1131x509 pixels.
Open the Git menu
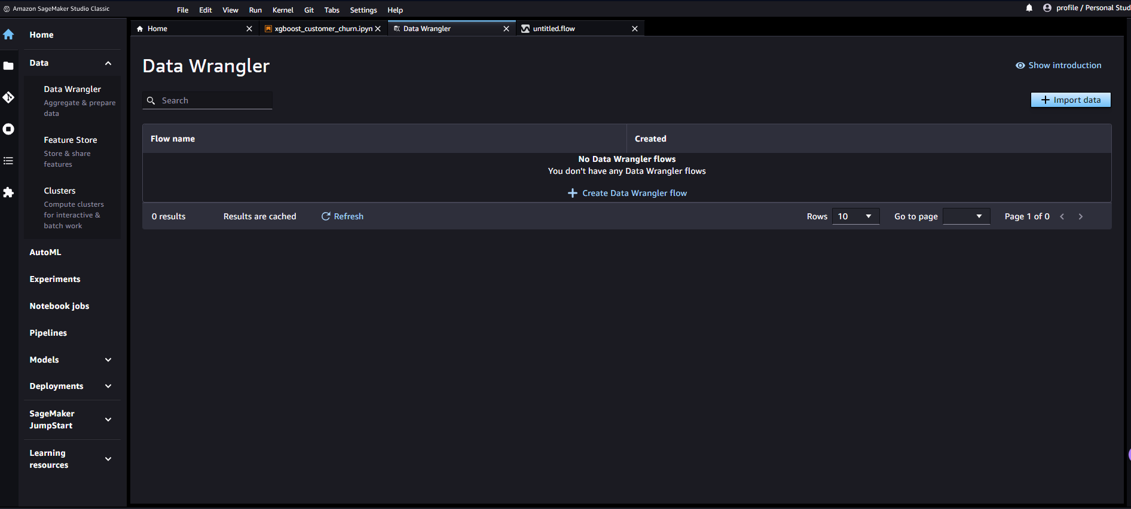click(309, 10)
